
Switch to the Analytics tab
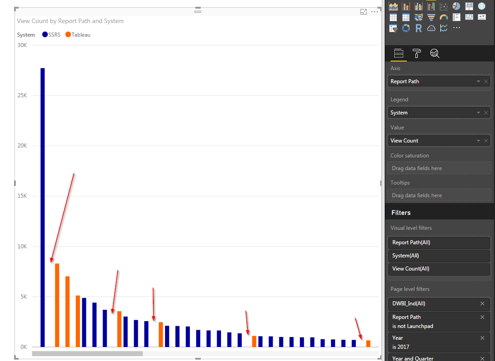435,53
